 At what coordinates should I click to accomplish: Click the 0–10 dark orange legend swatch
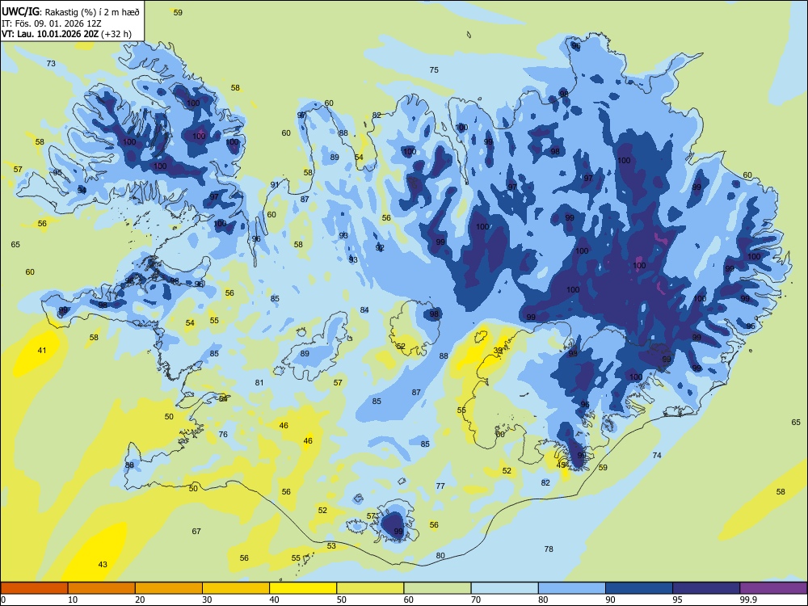tap(35, 588)
